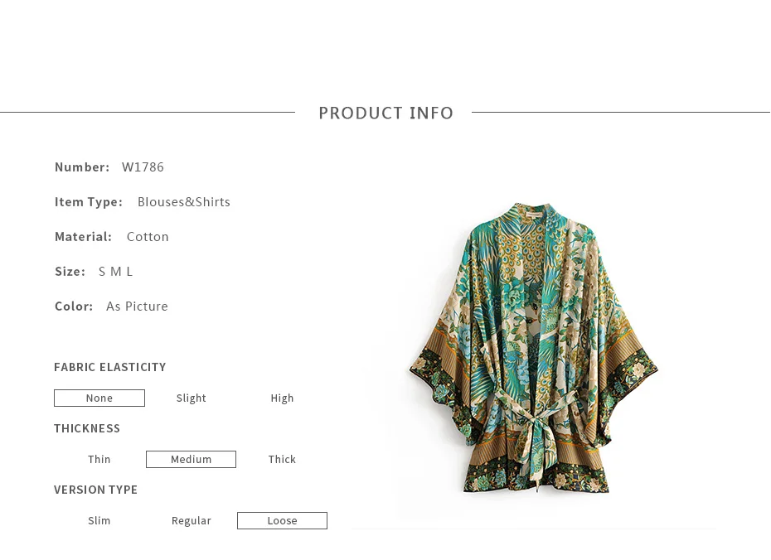Viewport: 771px width, 560px height.
Task: Click the S M L size text
Action: point(115,272)
